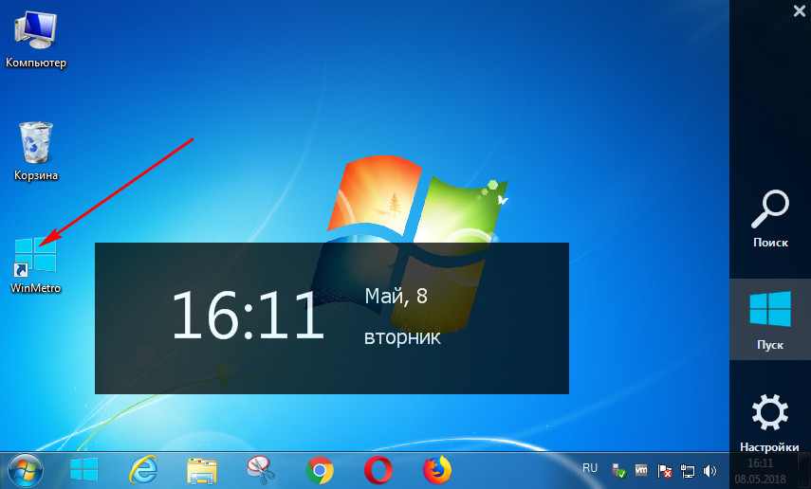
Task: Launch Mozilla Firefox from taskbar
Action: pyautogui.click(x=437, y=469)
